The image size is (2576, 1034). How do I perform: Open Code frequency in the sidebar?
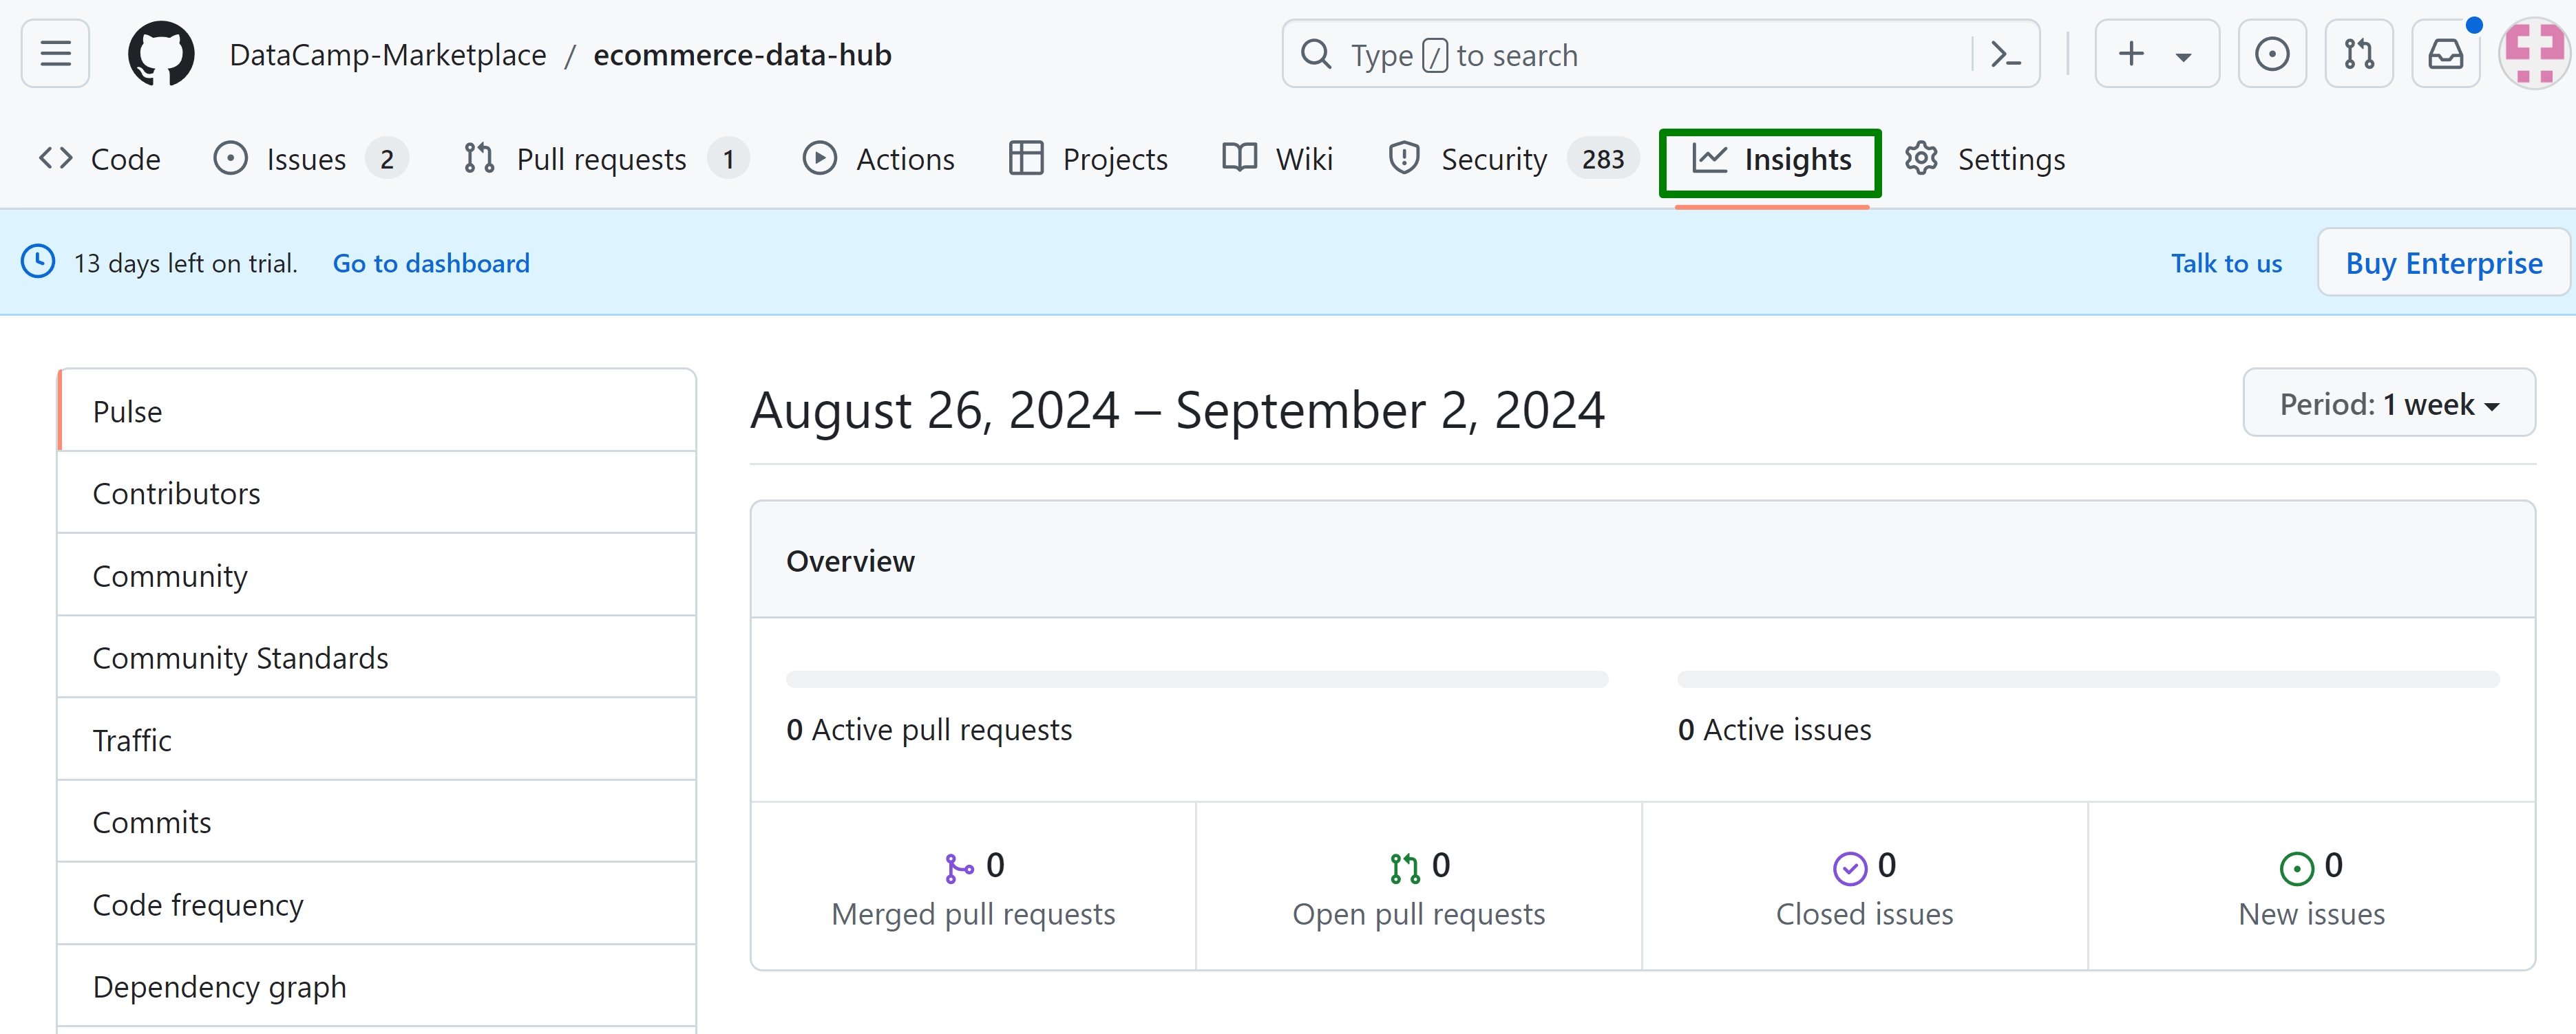(x=377, y=904)
